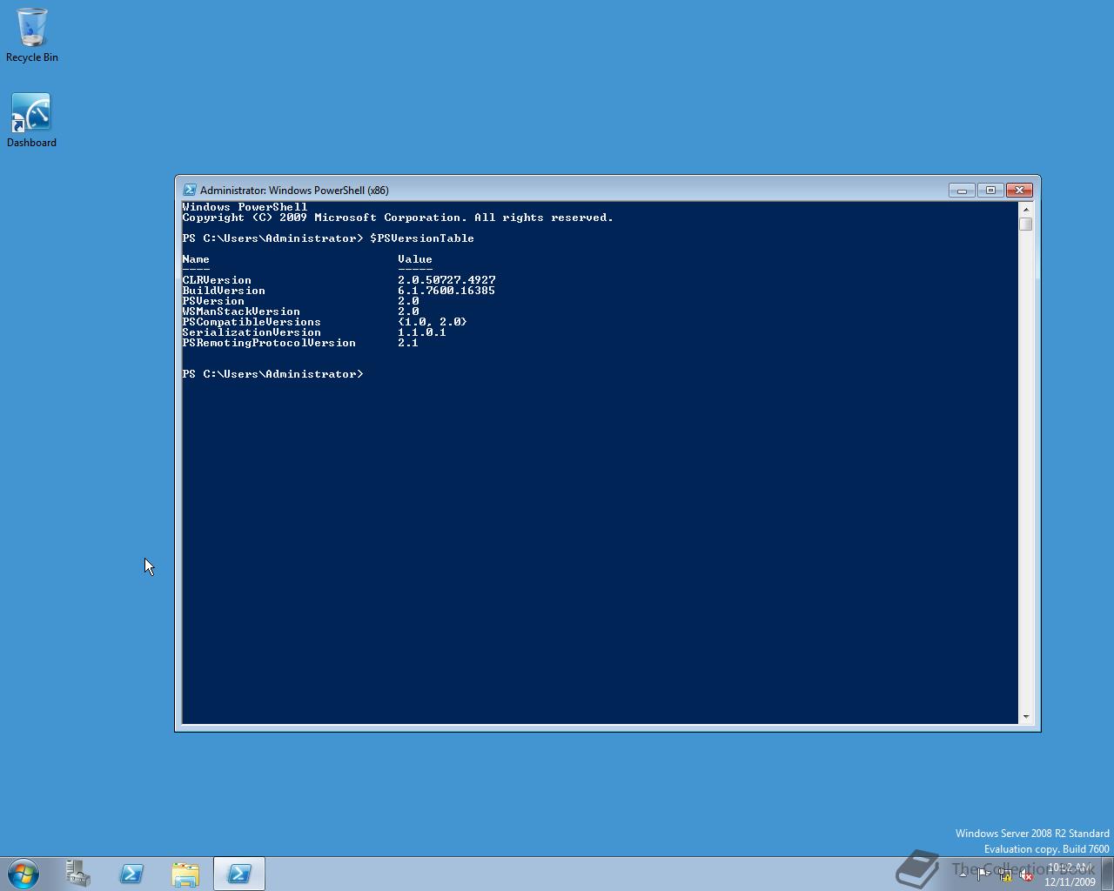Click the CLRVersion value 2.0.50727.4927
Screen dimensions: 1114x891
pos(446,280)
